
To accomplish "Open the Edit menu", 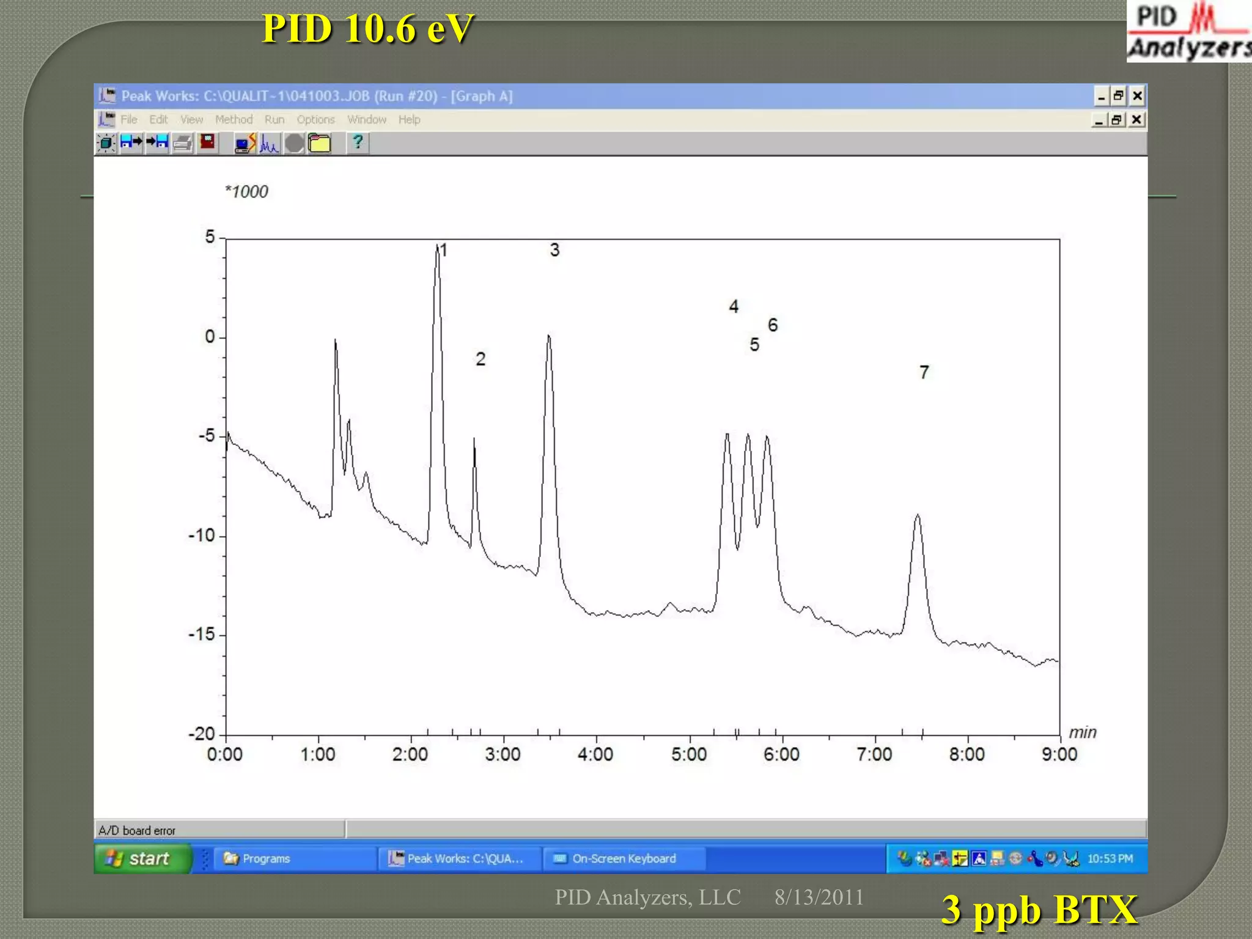I will [158, 119].
